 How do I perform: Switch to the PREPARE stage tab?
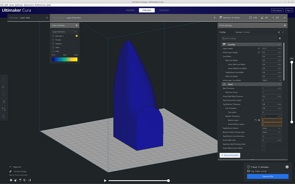(x=130, y=10)
